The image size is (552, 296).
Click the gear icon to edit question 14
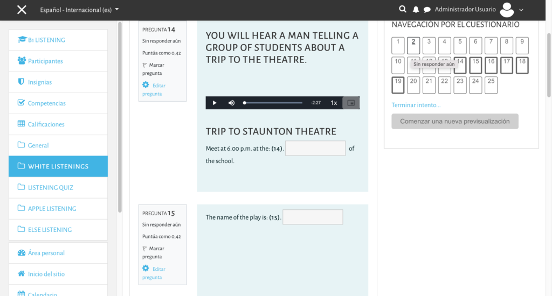click(146, 85)
